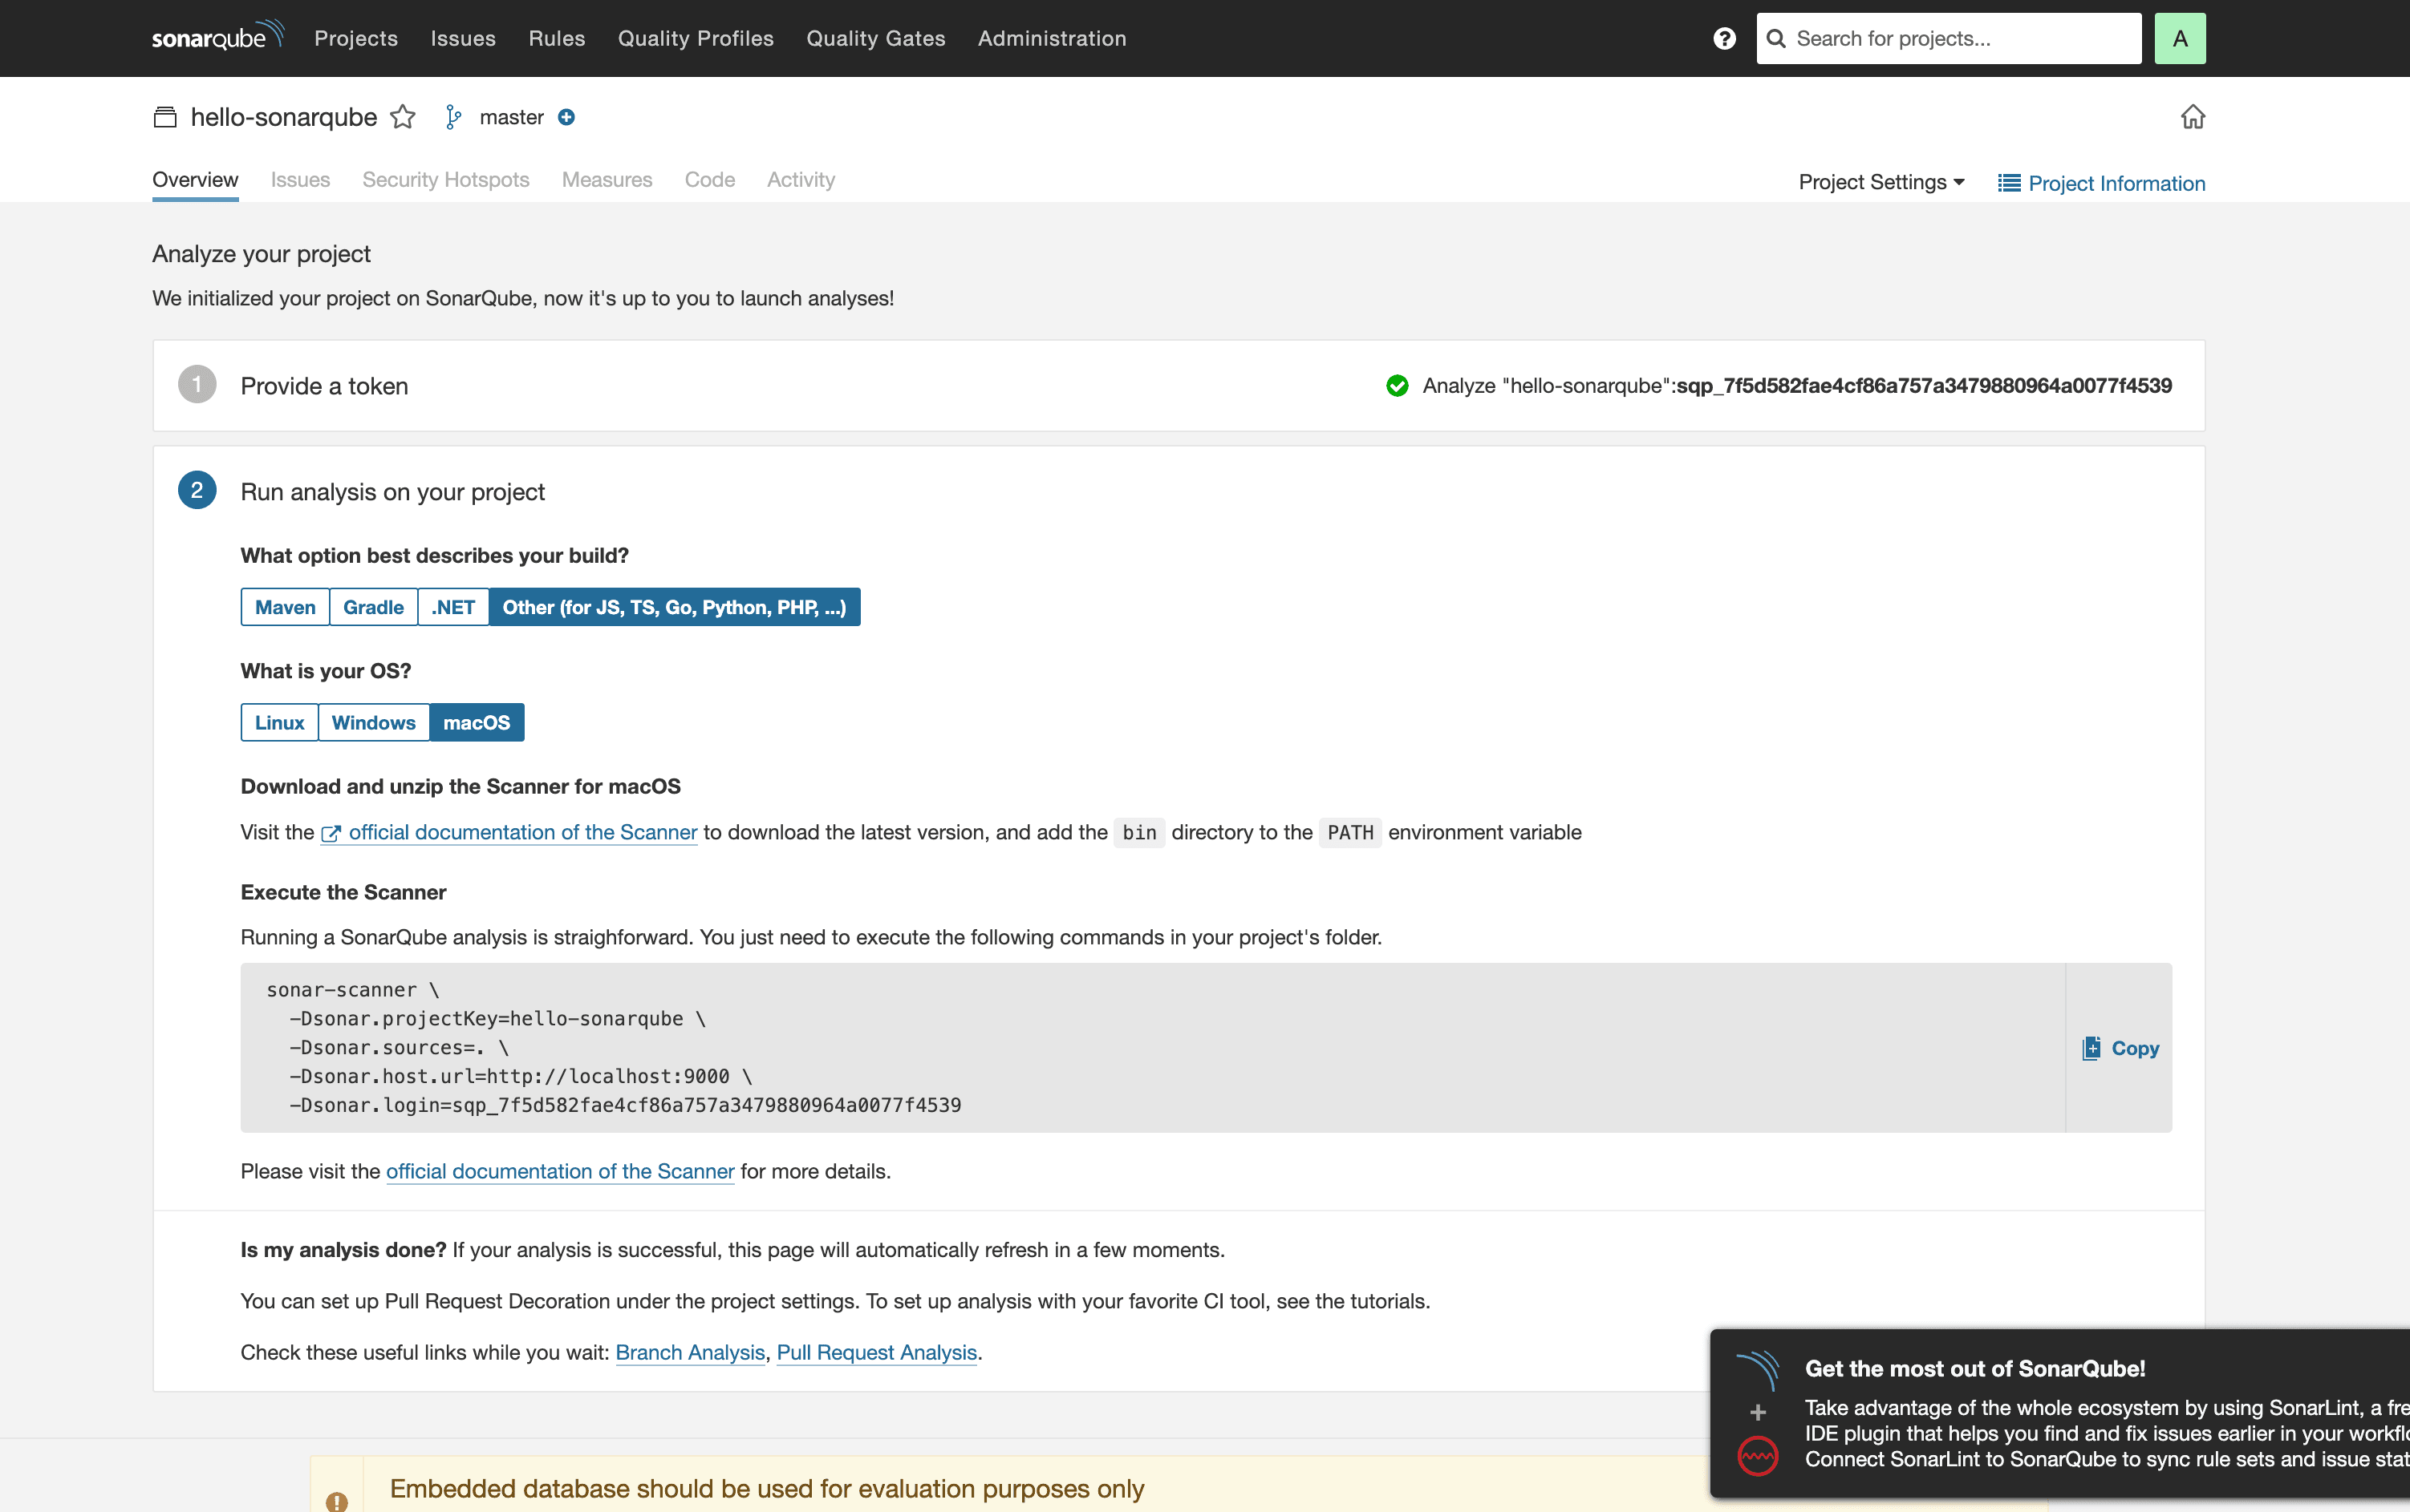
Task: Switch to the Overview tab
Action: click(x=195, y=180)
